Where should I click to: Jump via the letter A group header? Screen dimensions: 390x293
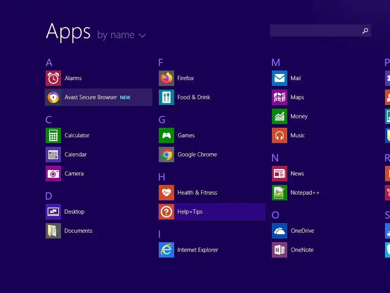click(49, 62)
